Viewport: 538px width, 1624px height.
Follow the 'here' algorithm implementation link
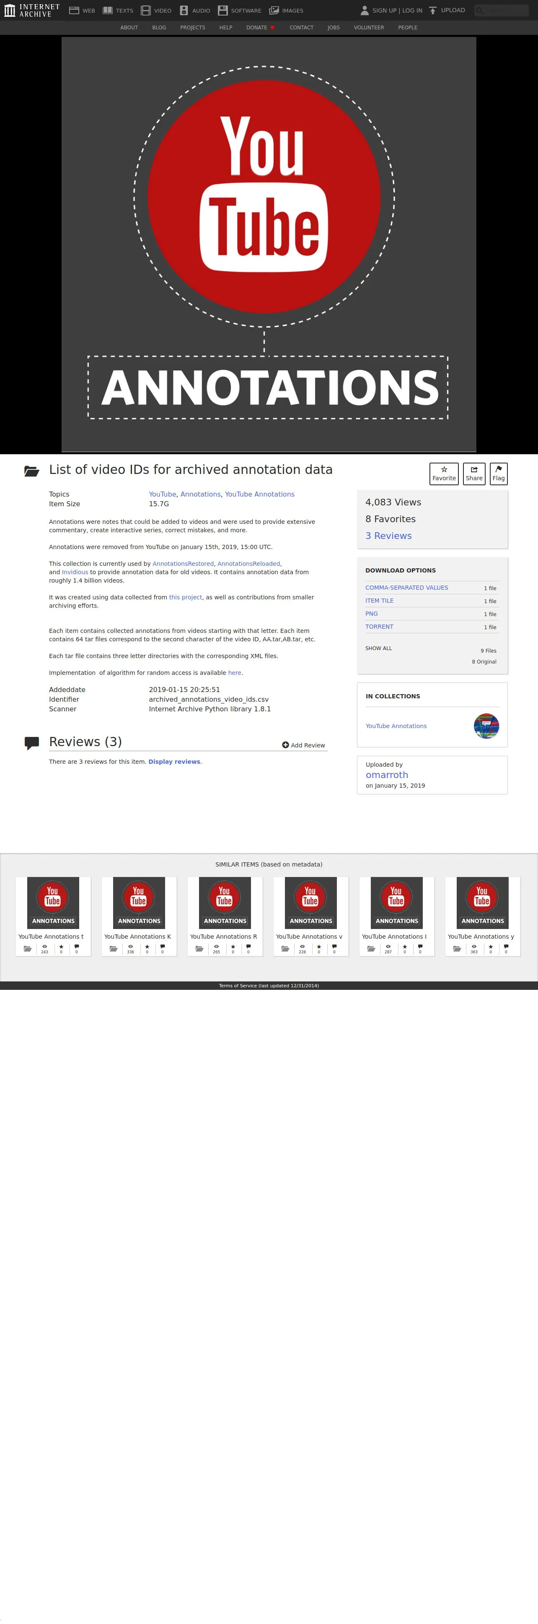(x=234, y=673)
